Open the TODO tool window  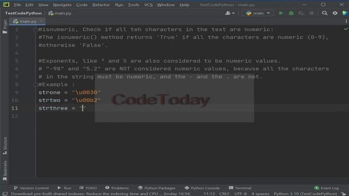click(x=88, y=188)
